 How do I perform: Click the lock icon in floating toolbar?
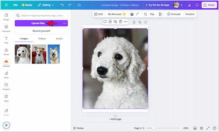tap(110, 22)
